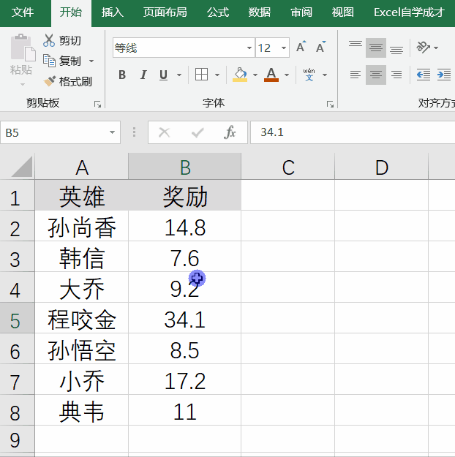Open the phonetic guide dropdown arrow

[325, 75]
